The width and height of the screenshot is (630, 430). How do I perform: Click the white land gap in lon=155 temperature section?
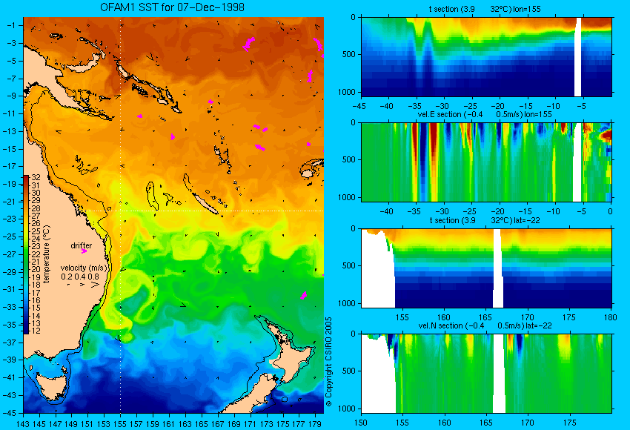click(578, 57)
